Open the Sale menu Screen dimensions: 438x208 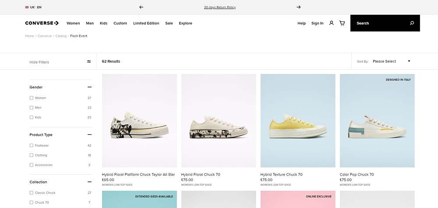(x=169, y=23)
